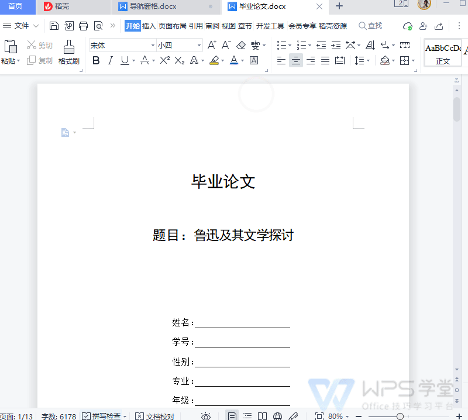
Task: Toggle spell check (拼写检查) in status bar
Action: [102, 416]
